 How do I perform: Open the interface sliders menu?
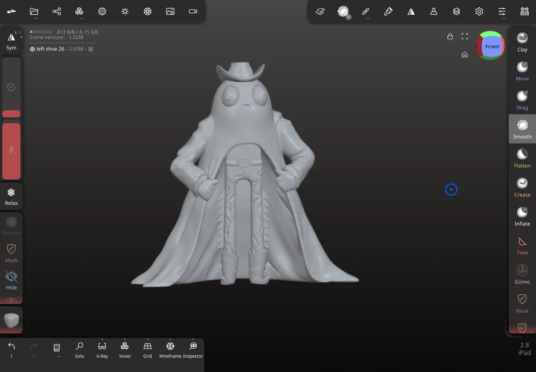(x=502, y=11)
